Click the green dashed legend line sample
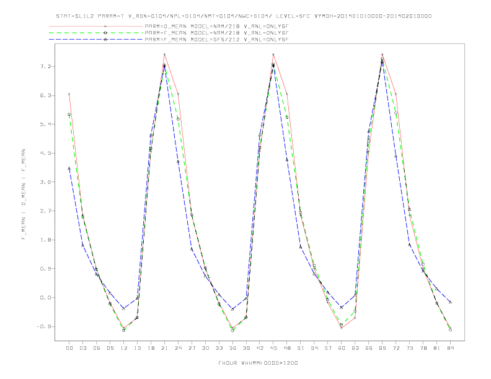The image size is (491, 379). click(x=96, y=33)
